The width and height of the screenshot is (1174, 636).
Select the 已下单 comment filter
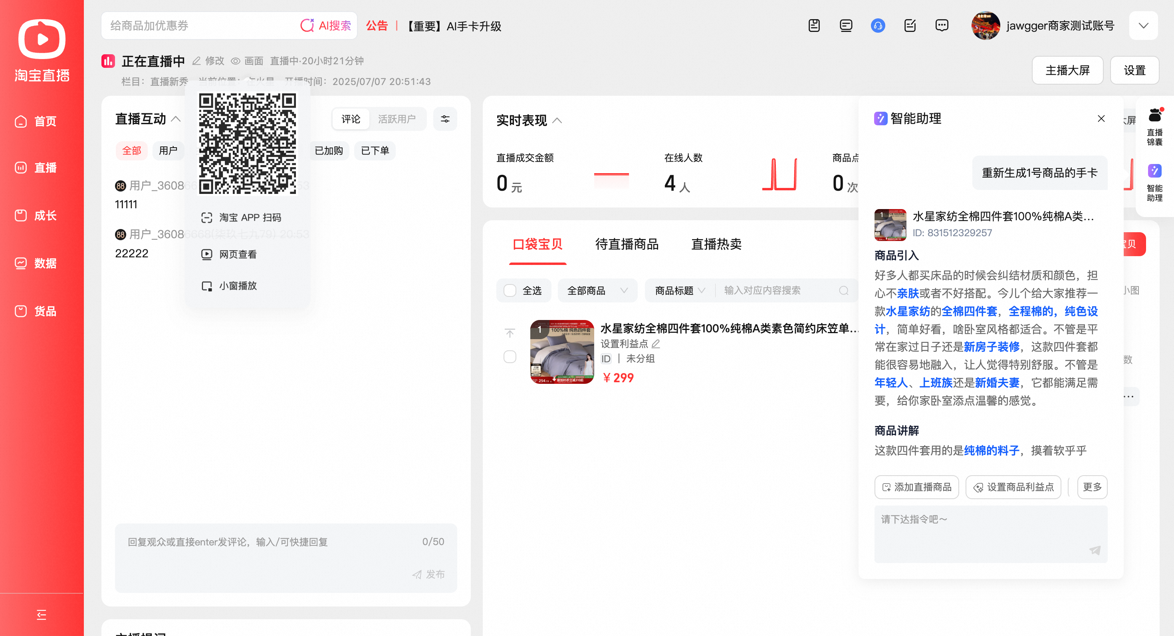click(x=375, y=151)
